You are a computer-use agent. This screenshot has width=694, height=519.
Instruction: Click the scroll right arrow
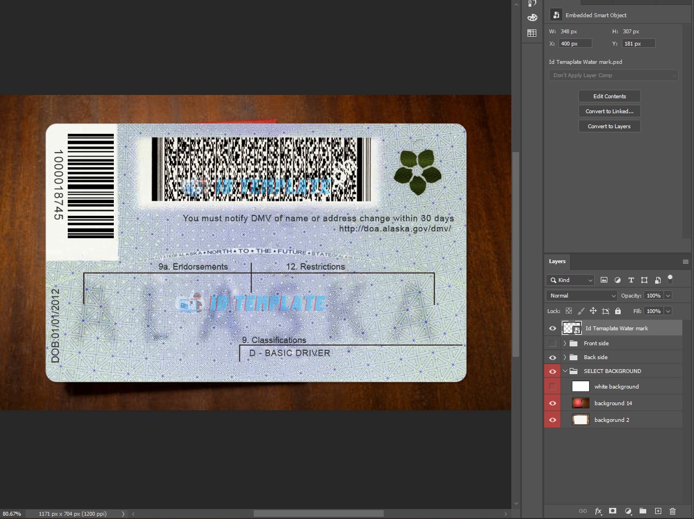pos(505,514)
